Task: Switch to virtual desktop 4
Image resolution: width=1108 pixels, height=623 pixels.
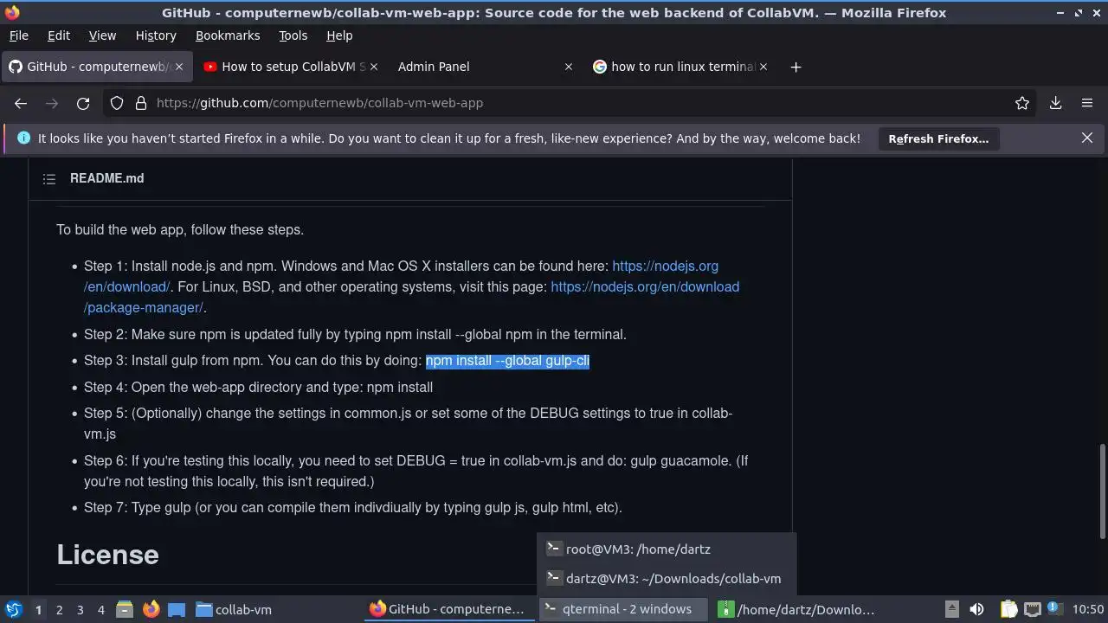Action: (100, 609)
